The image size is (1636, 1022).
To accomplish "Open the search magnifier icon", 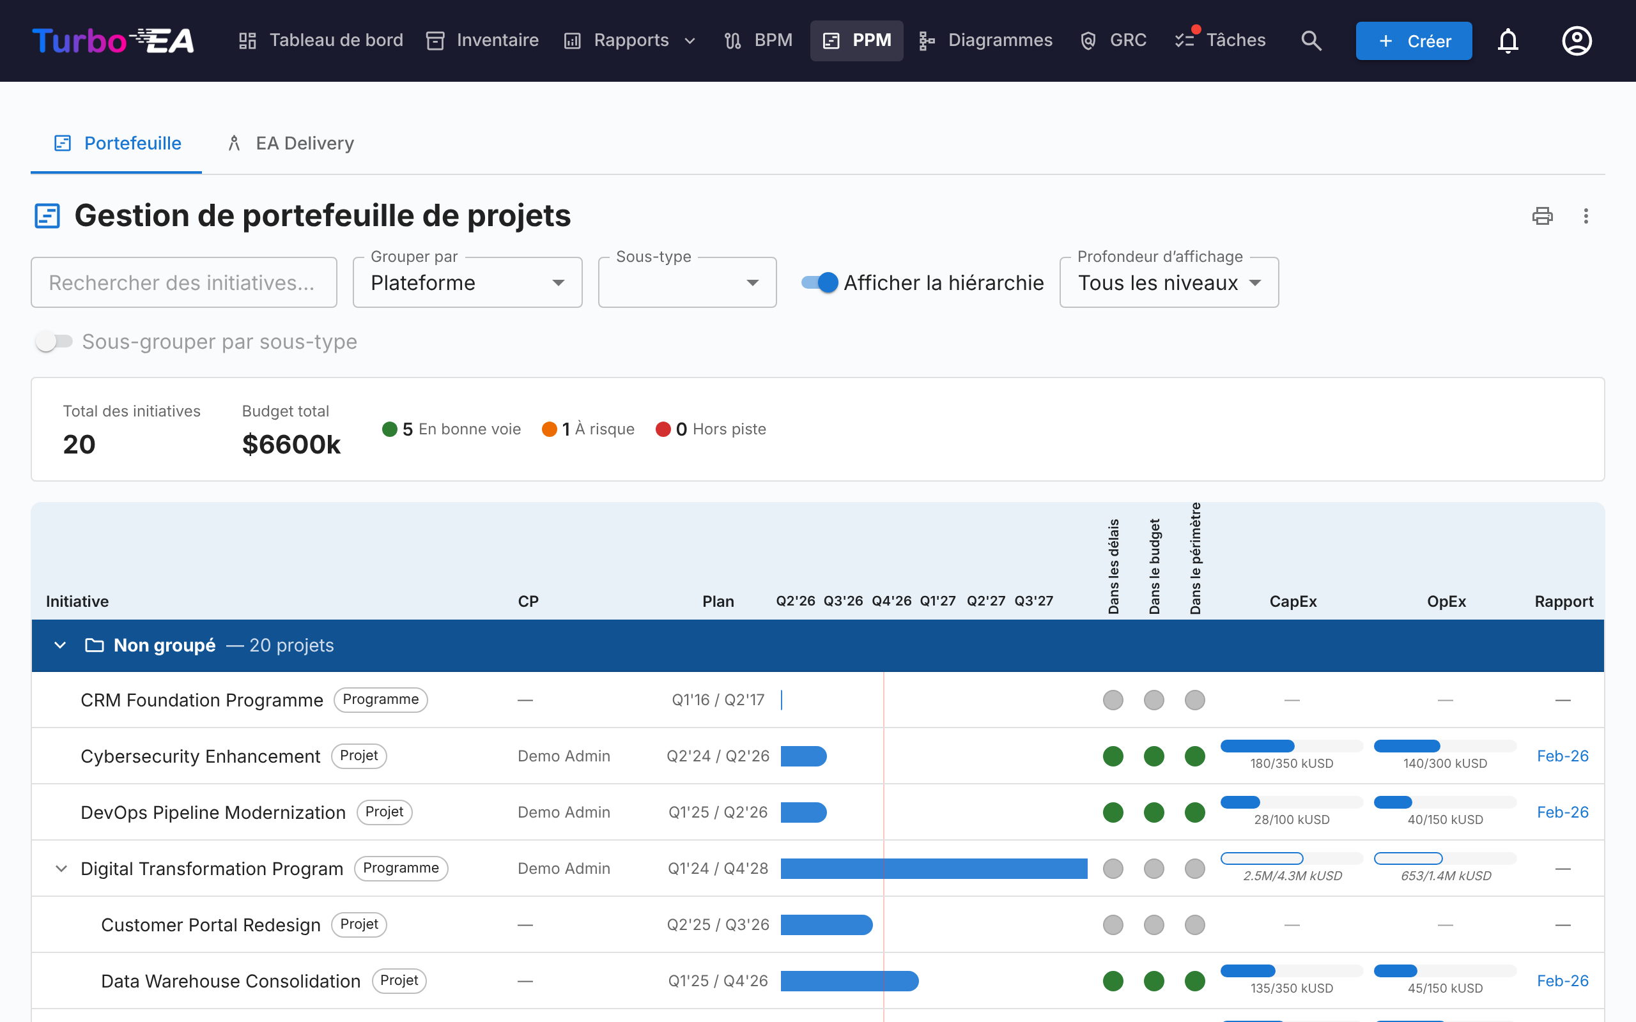I will click(x=1311, y=40).
